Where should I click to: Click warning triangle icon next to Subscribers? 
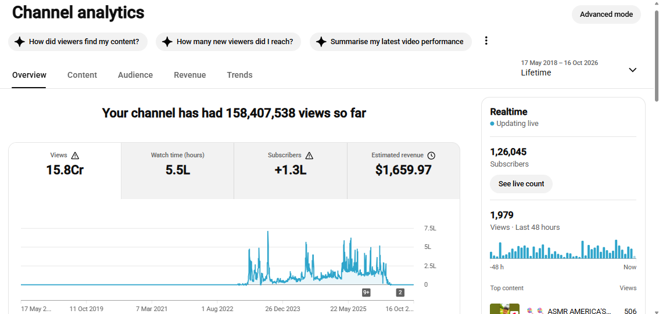pos(309,156)
